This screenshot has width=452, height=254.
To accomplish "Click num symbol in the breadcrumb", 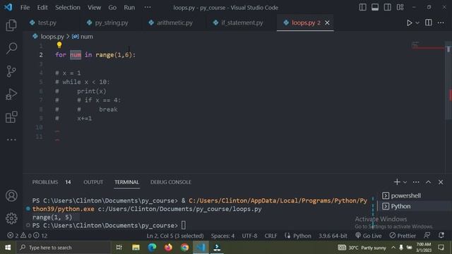I will (x=86, y=37).
